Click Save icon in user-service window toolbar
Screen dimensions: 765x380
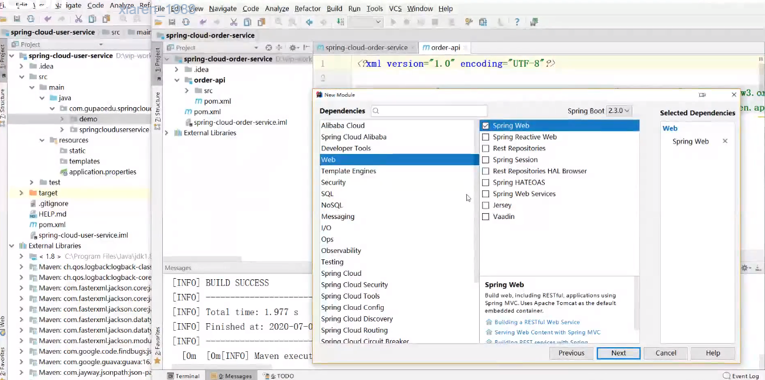click(18, 19)
